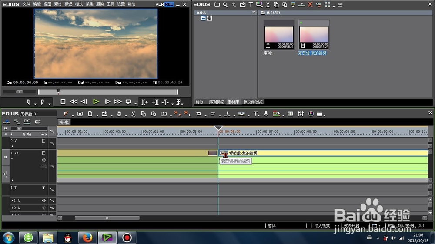The image size is (435, 244).
Task: Toggle the insert/overwrite mode icon
Action: [x=7, y=122]
